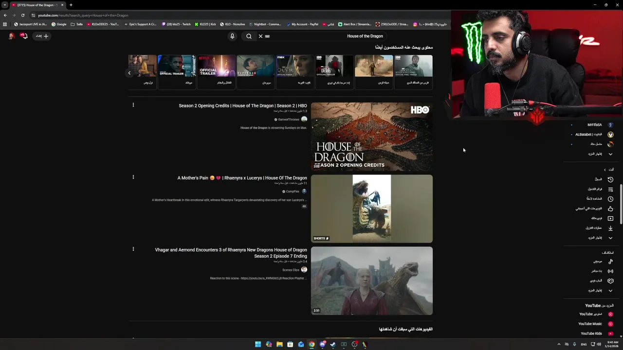
Task: Click the Vhagar and Aemond Encounters title
Action: (231, 253)
